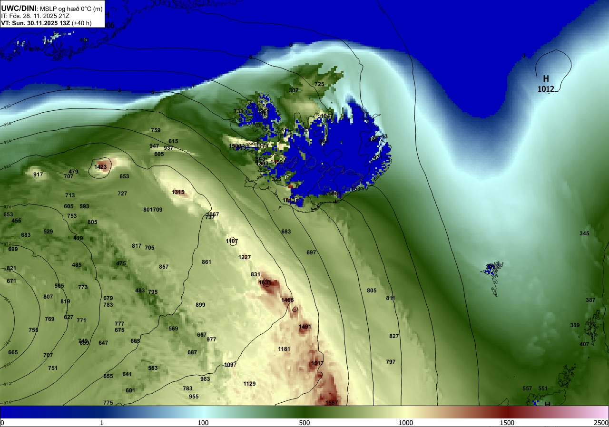Viewport: 609px width, 427px height.
Task: Click the 725 value over north Iceland
Action: [x=319, y=84]
